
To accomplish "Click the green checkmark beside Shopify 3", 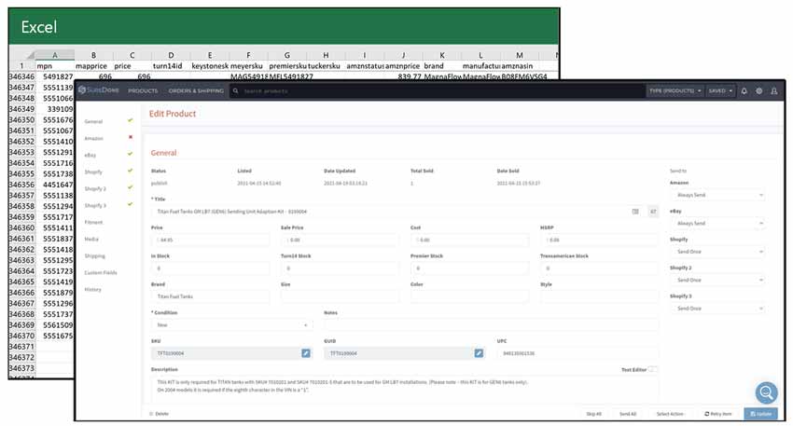I will [x=130, y=204].
